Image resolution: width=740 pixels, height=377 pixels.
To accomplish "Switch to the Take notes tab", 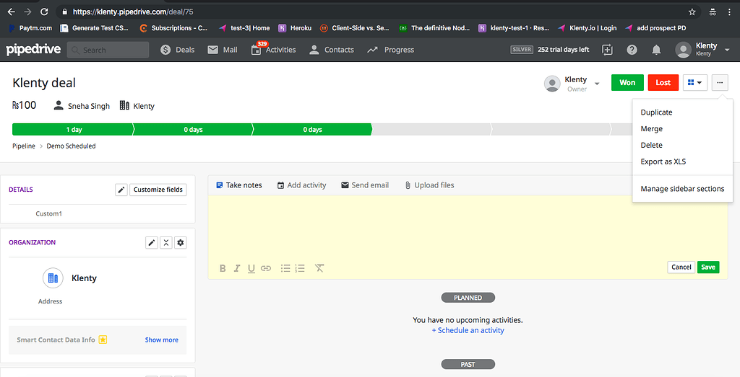I will (238, 185).
